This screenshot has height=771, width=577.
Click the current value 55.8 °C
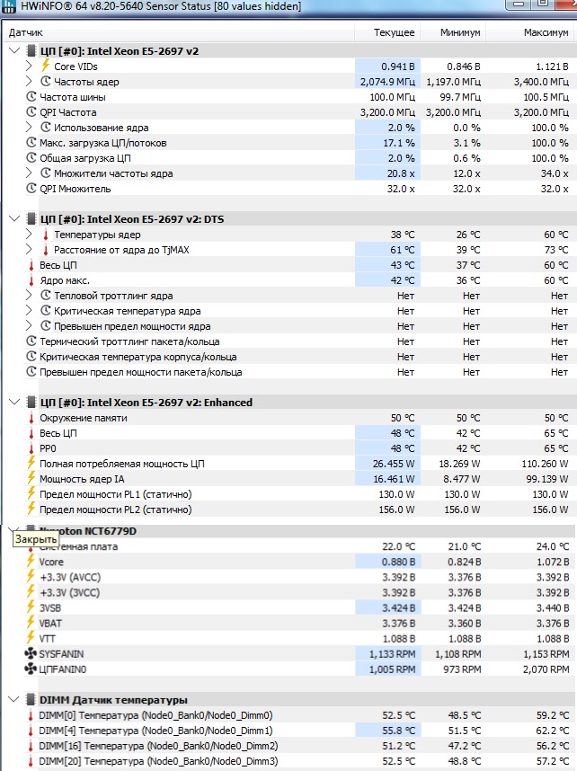click(x=399, y=731)
